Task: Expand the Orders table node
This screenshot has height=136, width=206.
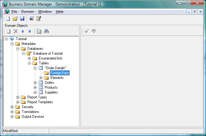Action: click(35, 83)
